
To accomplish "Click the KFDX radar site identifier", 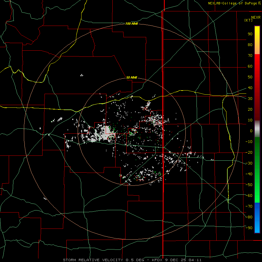I will (157, 260).
